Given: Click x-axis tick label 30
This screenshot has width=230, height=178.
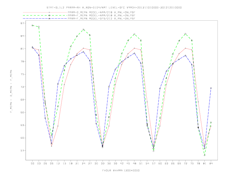Looking at the screenshot, I should [x=96, y=163].
